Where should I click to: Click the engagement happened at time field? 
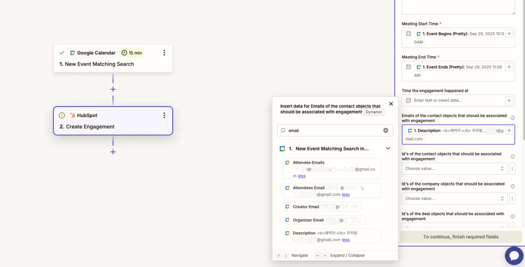click(x=458, y=100)
